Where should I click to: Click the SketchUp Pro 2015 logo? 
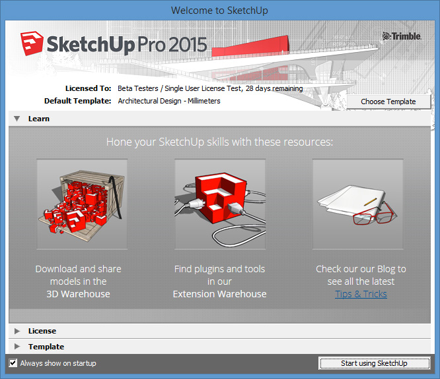pos(114,44)
